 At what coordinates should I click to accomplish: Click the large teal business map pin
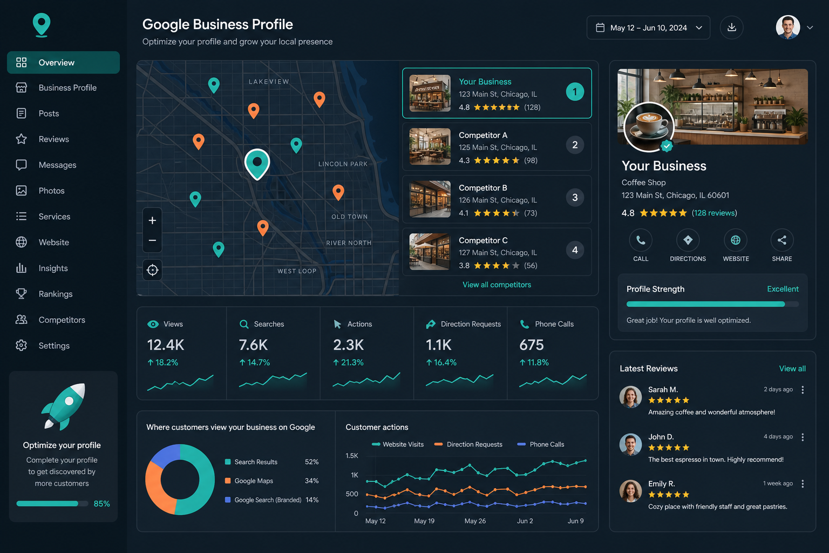click(x=257, y=164)
